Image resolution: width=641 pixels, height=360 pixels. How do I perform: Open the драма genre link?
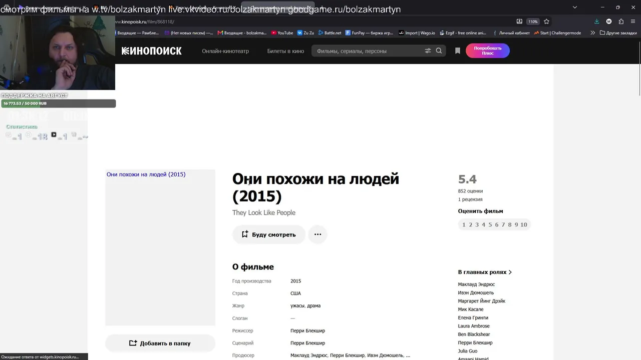point(314,306)
